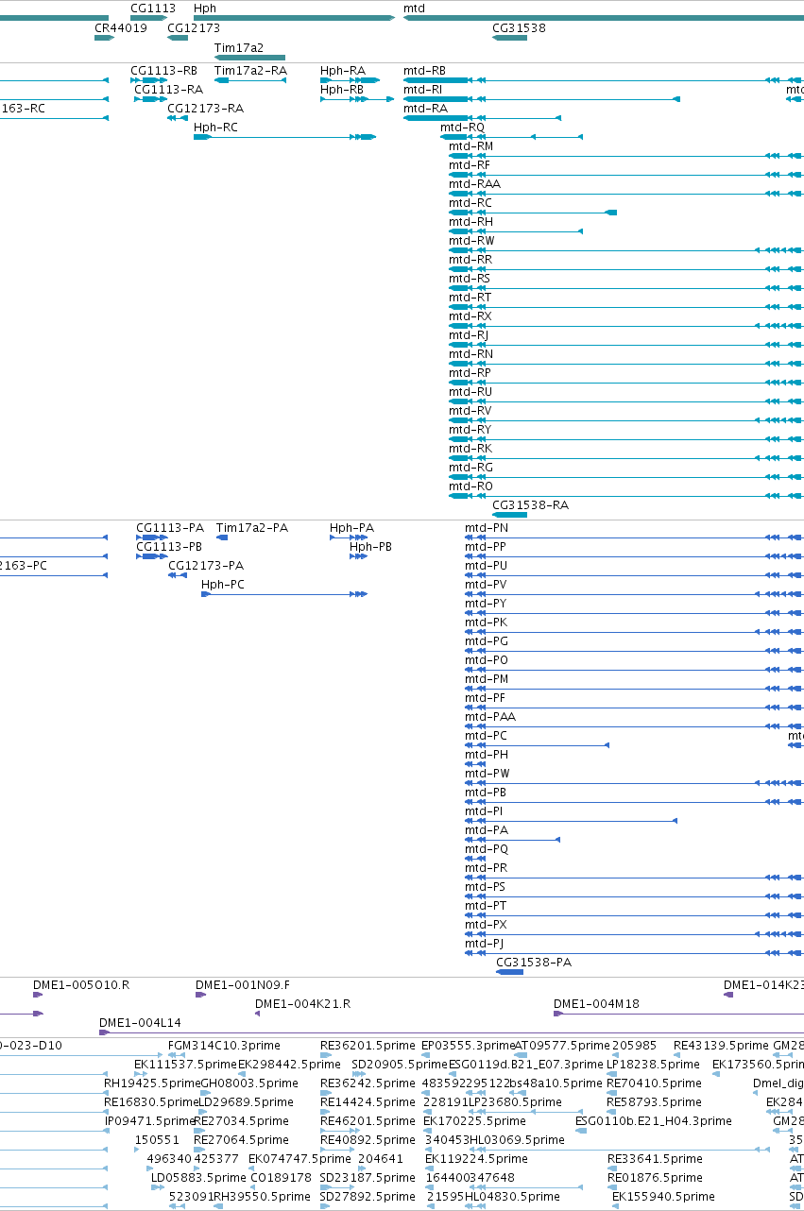804x1211 pixels.
Task: Click the mtd-PQ protein label
Action: coord(487,849)
